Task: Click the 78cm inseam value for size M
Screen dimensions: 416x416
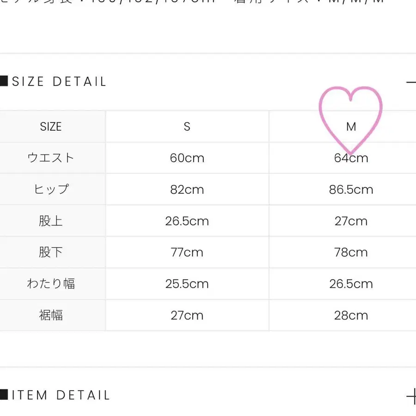Action: tap(351, 252)
